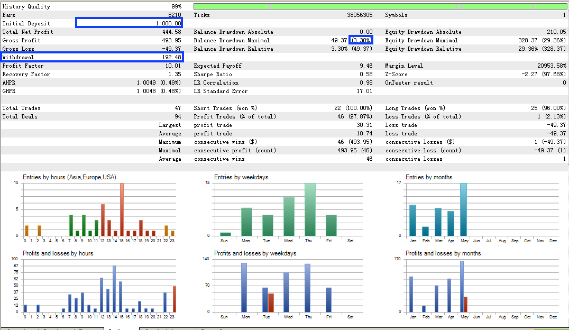Select the Total Trades value 47
The width and height of the screenshot is (569, 330).
tap(178, 108)
